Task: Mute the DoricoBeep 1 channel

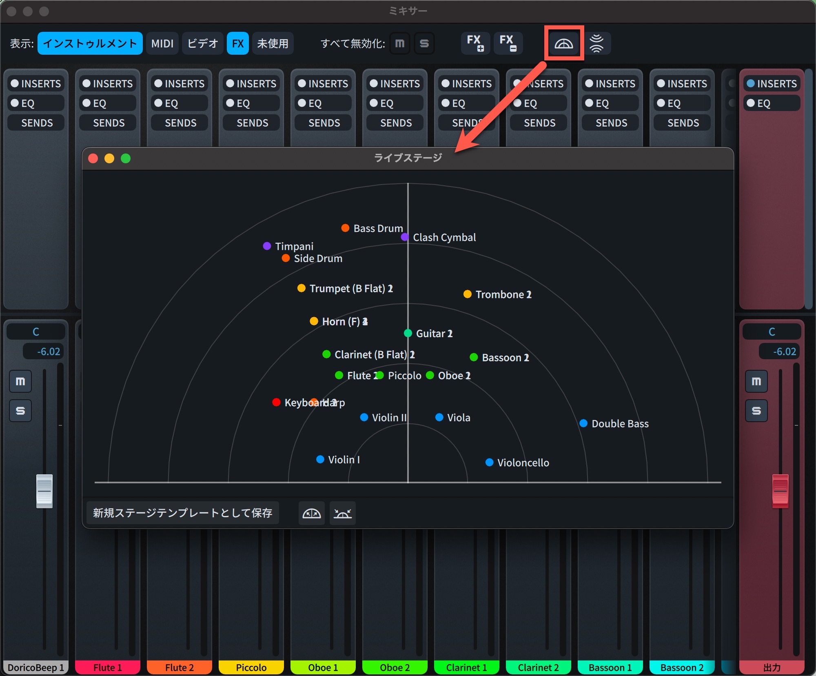Action: 20,381
